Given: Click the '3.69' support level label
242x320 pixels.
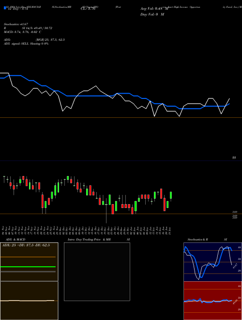Looking at the screenshot, I should (x=235, y=212).
